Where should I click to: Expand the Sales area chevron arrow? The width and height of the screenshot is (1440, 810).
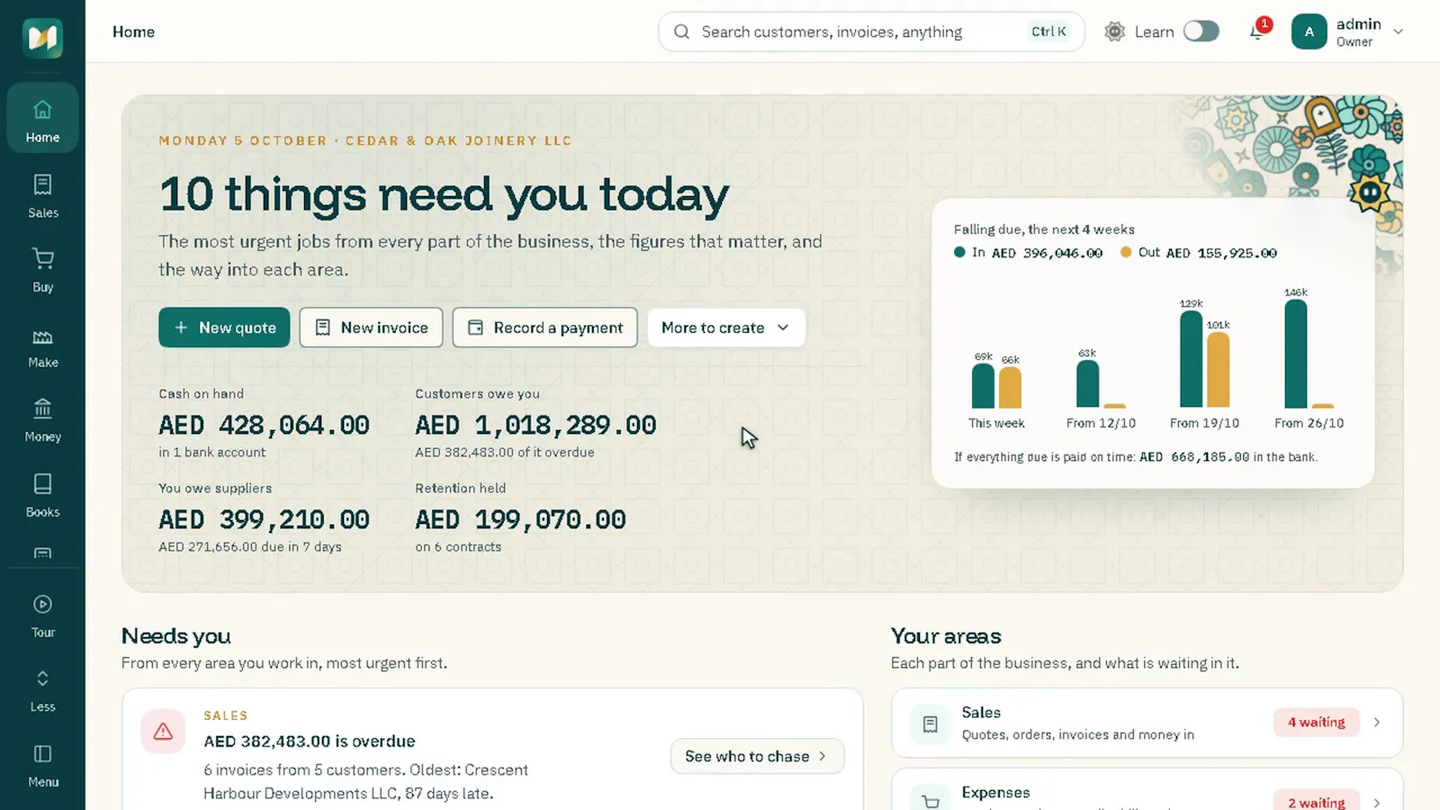tap(1377, 722)
